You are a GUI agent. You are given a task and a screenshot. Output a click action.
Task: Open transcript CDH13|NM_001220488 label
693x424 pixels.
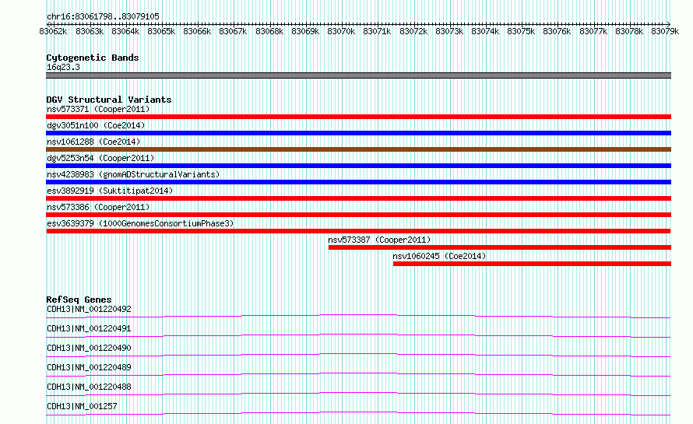pyautogui.click(x=89, y=387)
